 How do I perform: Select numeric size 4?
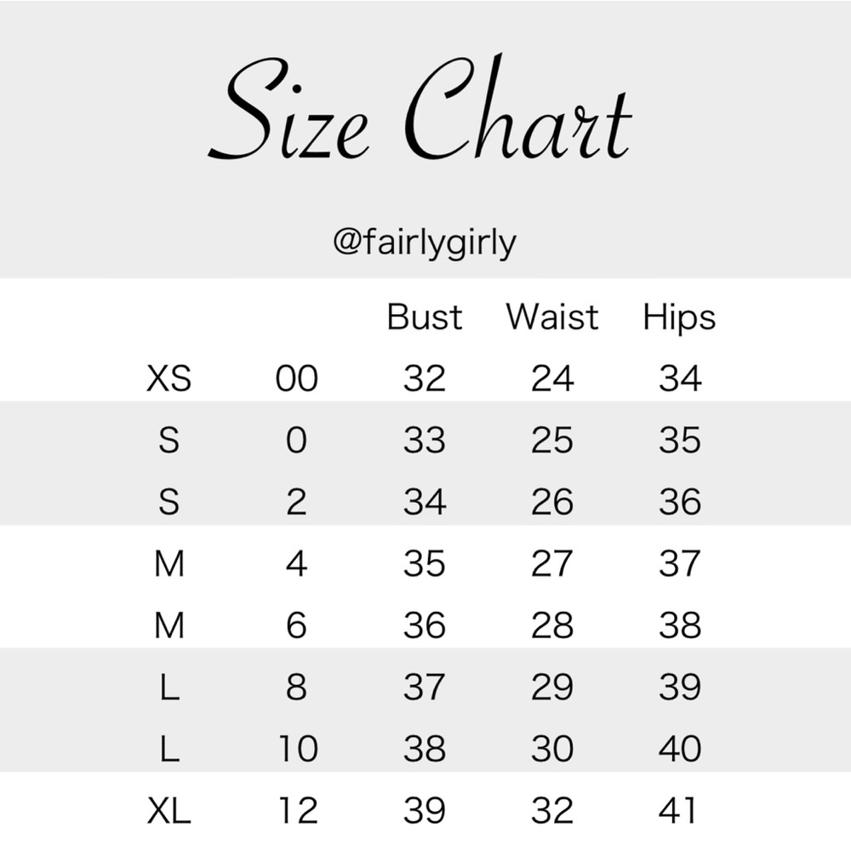296,563
